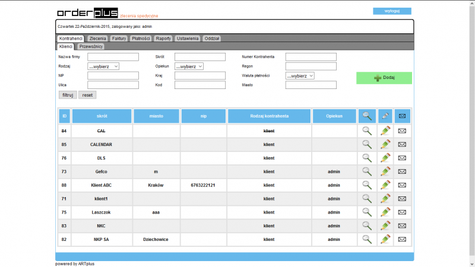Switch to the Kontrahenci tab
The height and width of the screenshot is (267, 475).
[x=71, y=39]
